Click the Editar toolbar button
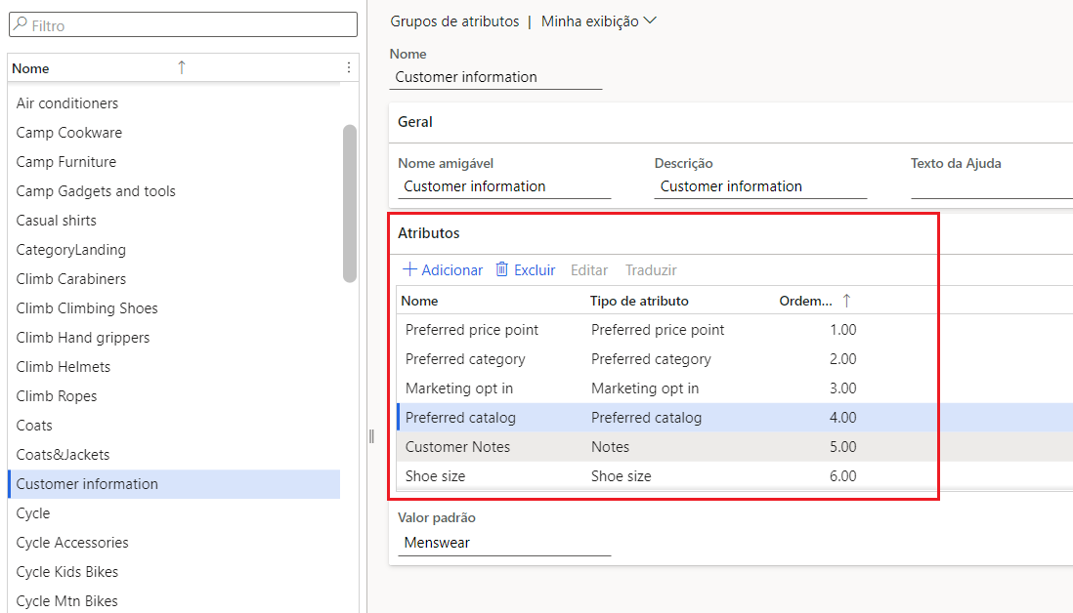The height and width of the screenshot is (613, 1073). 589,270
